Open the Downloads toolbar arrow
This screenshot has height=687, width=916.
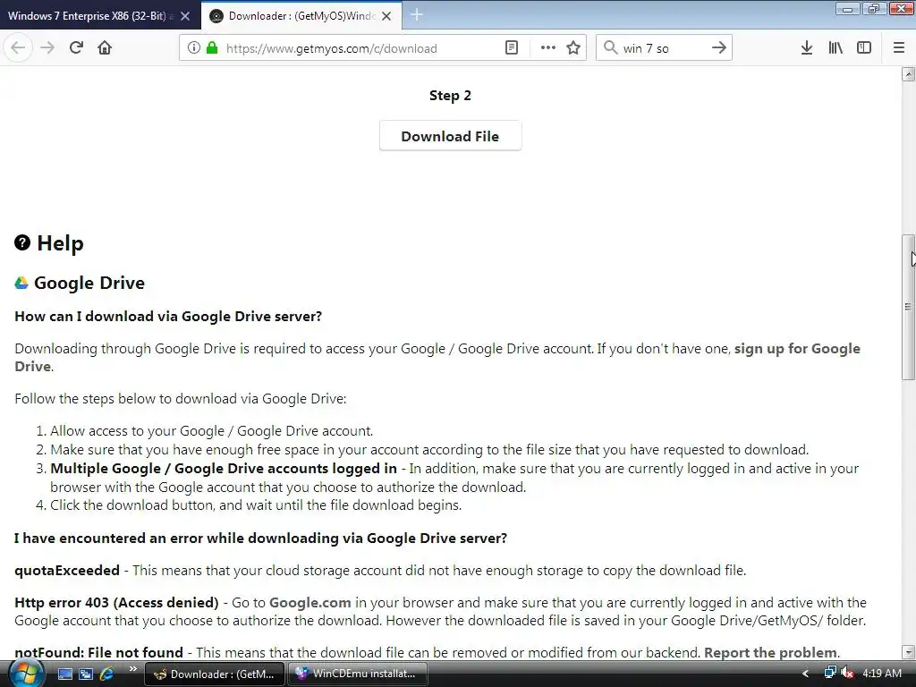click(x=807, y=48)
